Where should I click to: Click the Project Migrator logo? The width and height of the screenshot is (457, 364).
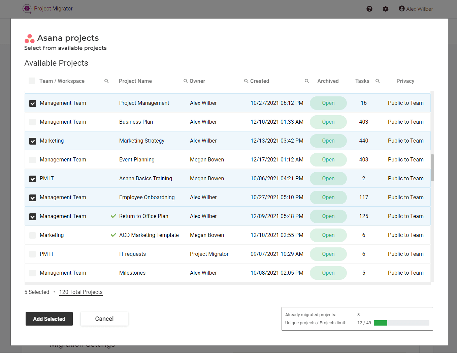(27, 9)
